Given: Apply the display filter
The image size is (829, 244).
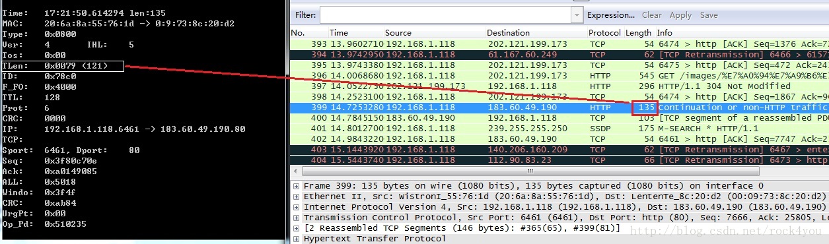Looking at the screenshot, I should coord(680,15).
